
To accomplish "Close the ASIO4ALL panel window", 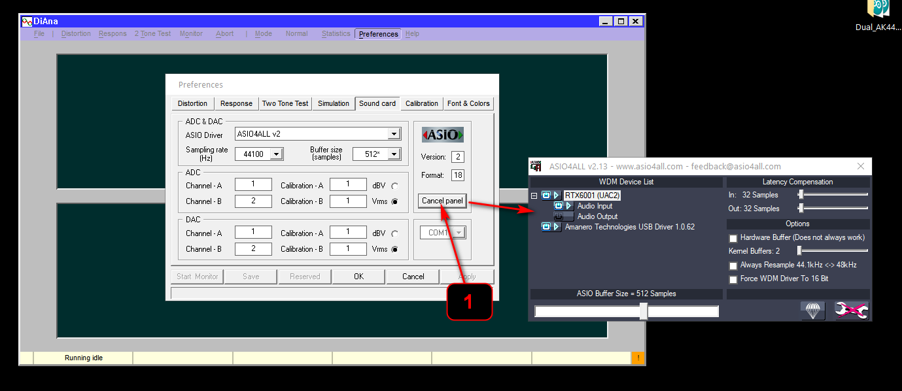I will coord(861,166).
